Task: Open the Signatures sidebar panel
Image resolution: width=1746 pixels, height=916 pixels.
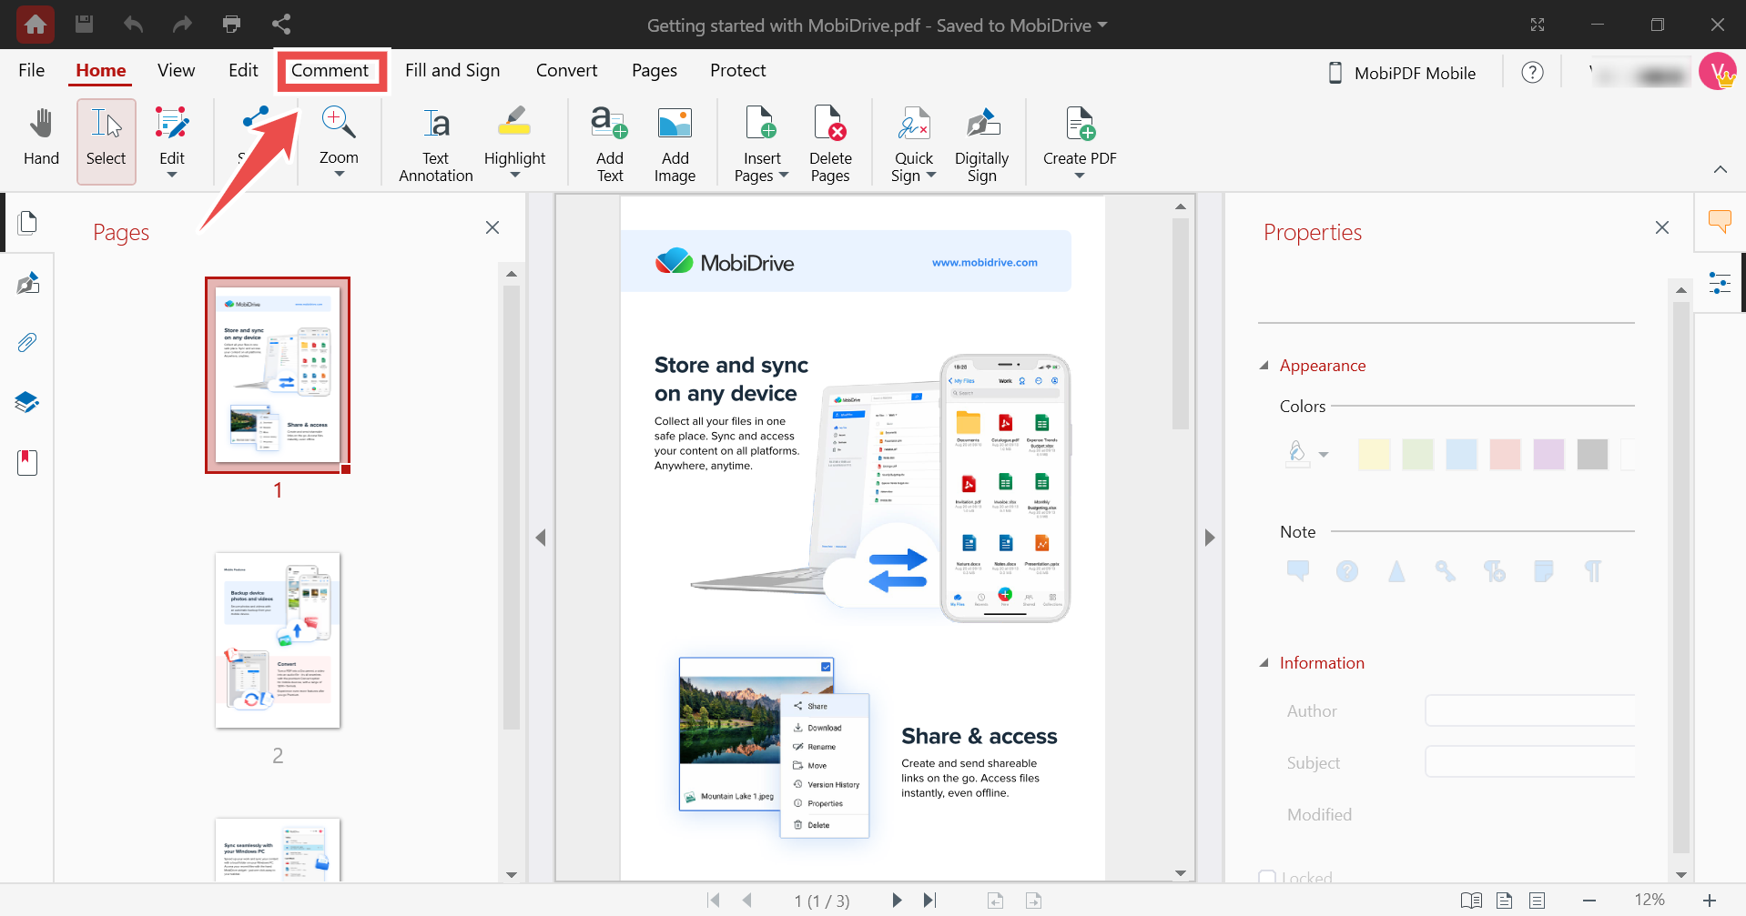Action: click(x=27, y=283)
